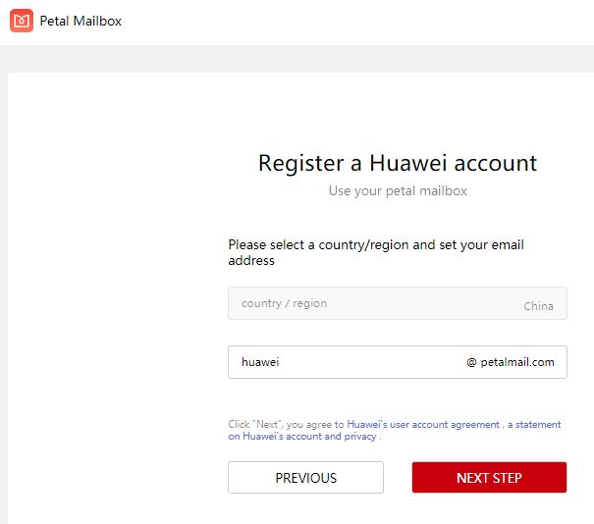Image resolution: width=594 pixels, height=524 pixels.
Task: Click the gray strip below the header
Action: click(297, 59)
